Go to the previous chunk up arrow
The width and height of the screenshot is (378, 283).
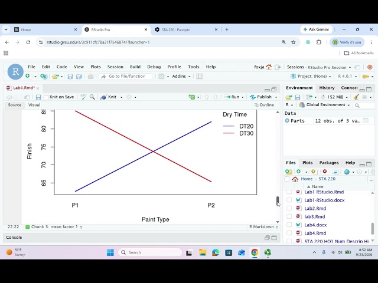point(207,97)
